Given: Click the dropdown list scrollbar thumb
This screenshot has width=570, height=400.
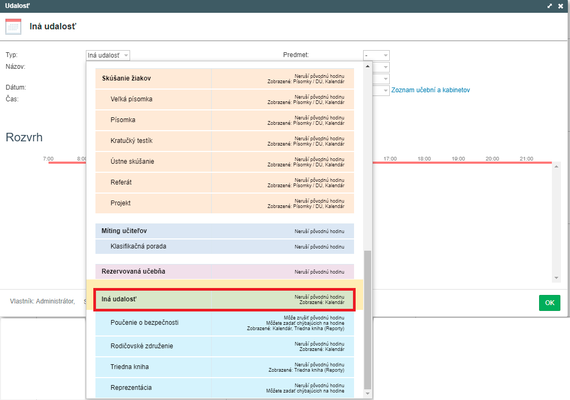Looking at the screenshot, I should click(367, 320).
